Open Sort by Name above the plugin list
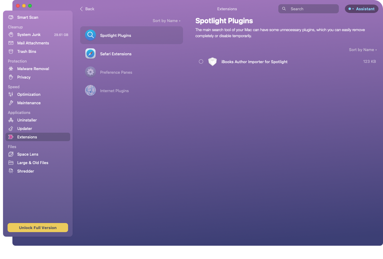Screen dimensions: 383x259 (x=363, y=50)
